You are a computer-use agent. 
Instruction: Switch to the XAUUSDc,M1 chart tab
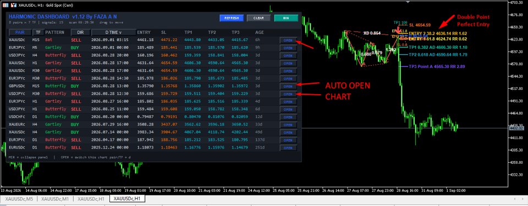(x=55, y=199)
